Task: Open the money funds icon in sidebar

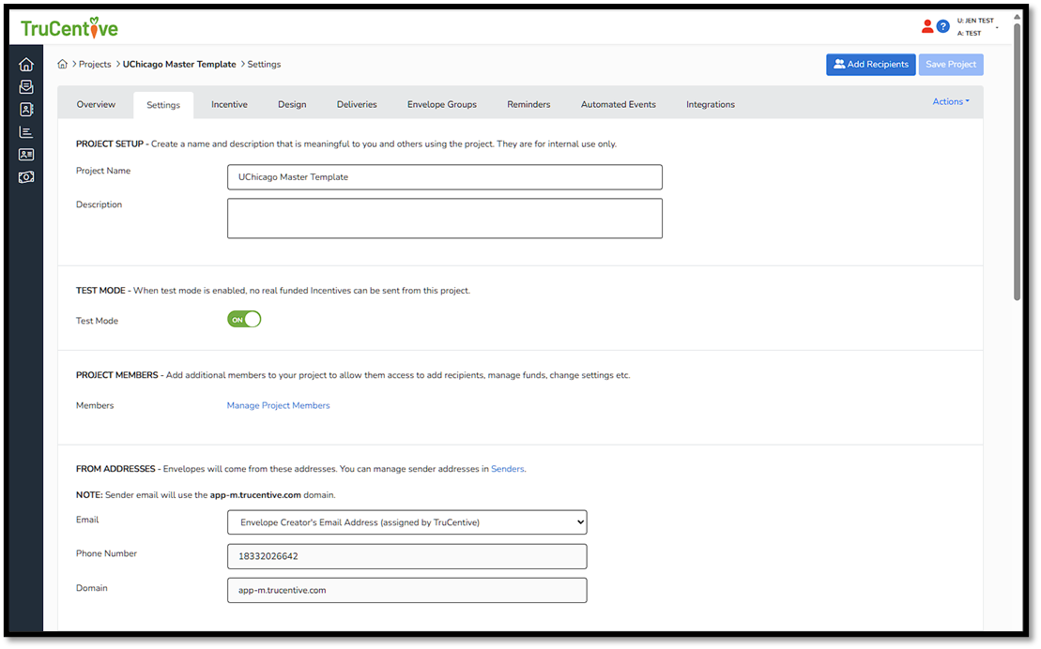Action: pyautogui.click(x=26, y=177)
